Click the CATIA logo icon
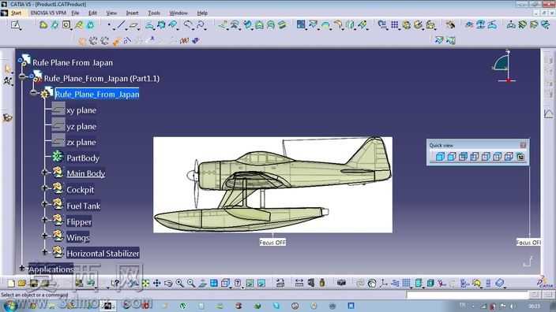 (x=544, y=282)
